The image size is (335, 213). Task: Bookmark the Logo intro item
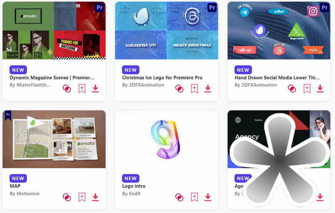point(194,197)
